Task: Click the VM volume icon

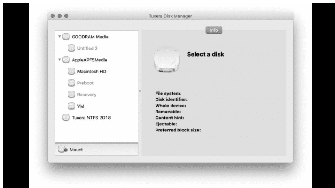Action: pos(71,106)
